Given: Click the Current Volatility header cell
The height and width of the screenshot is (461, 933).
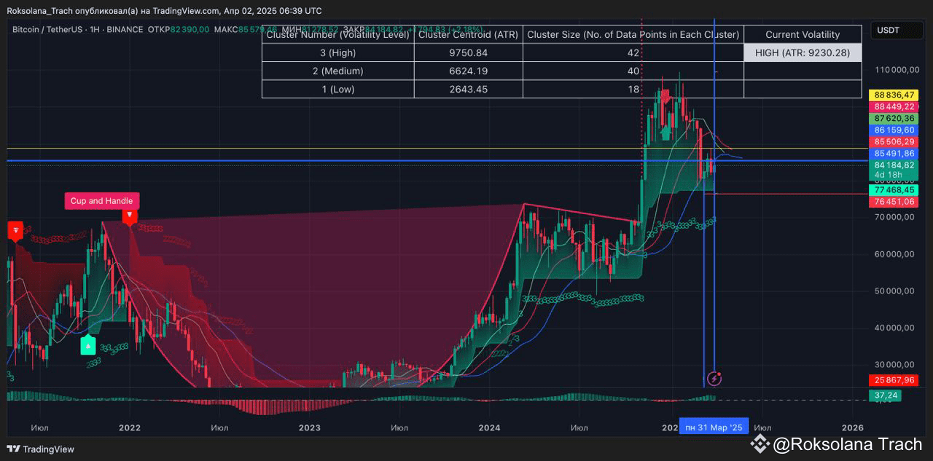Looking at the screenshot, I should (x=803, y=34).
